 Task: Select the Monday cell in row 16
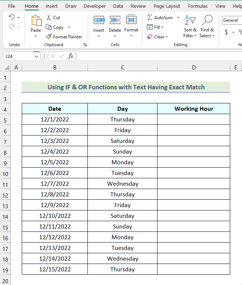point(122,237)
